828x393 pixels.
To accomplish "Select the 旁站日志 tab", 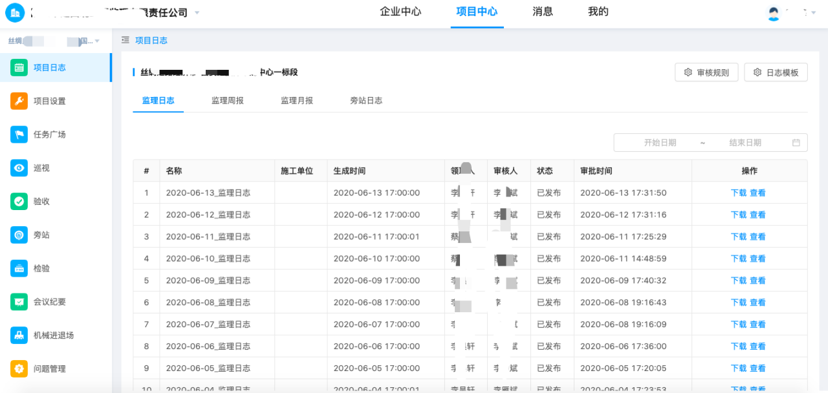I will pyautogui.click(x=366, y=101).
